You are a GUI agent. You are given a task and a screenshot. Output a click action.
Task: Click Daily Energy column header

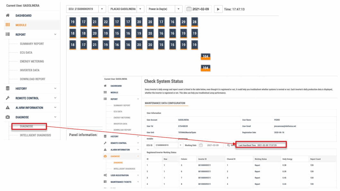click(x=287, y=159)
